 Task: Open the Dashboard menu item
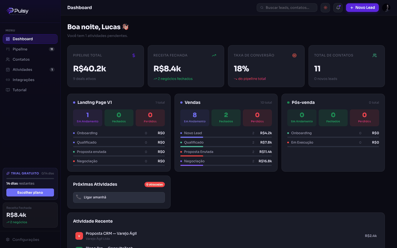(30, 39)
